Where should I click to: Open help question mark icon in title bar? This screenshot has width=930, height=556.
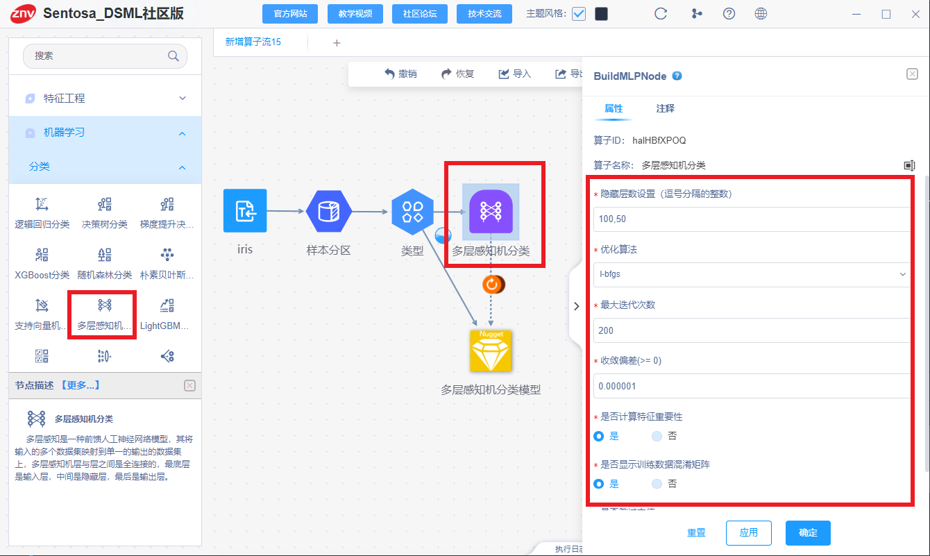click(729, 14)
